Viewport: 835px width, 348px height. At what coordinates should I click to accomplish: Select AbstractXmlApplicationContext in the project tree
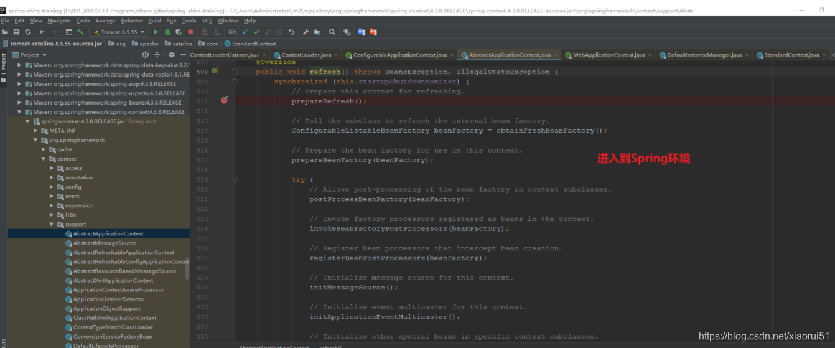point(113,280)
